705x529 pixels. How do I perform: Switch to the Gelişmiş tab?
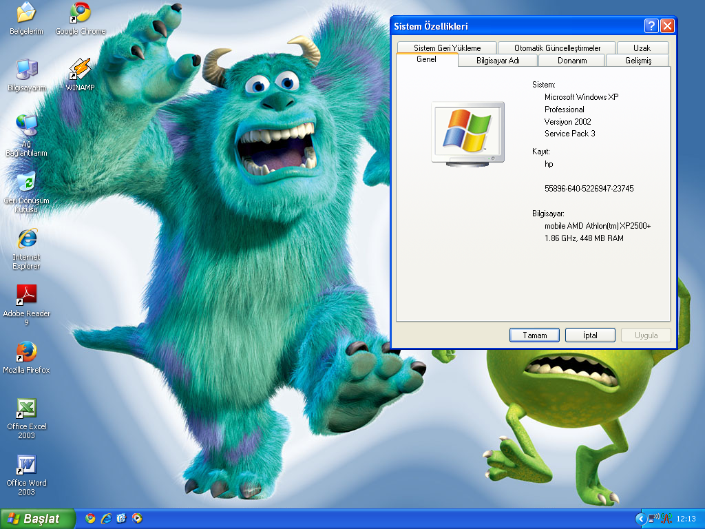638,61
